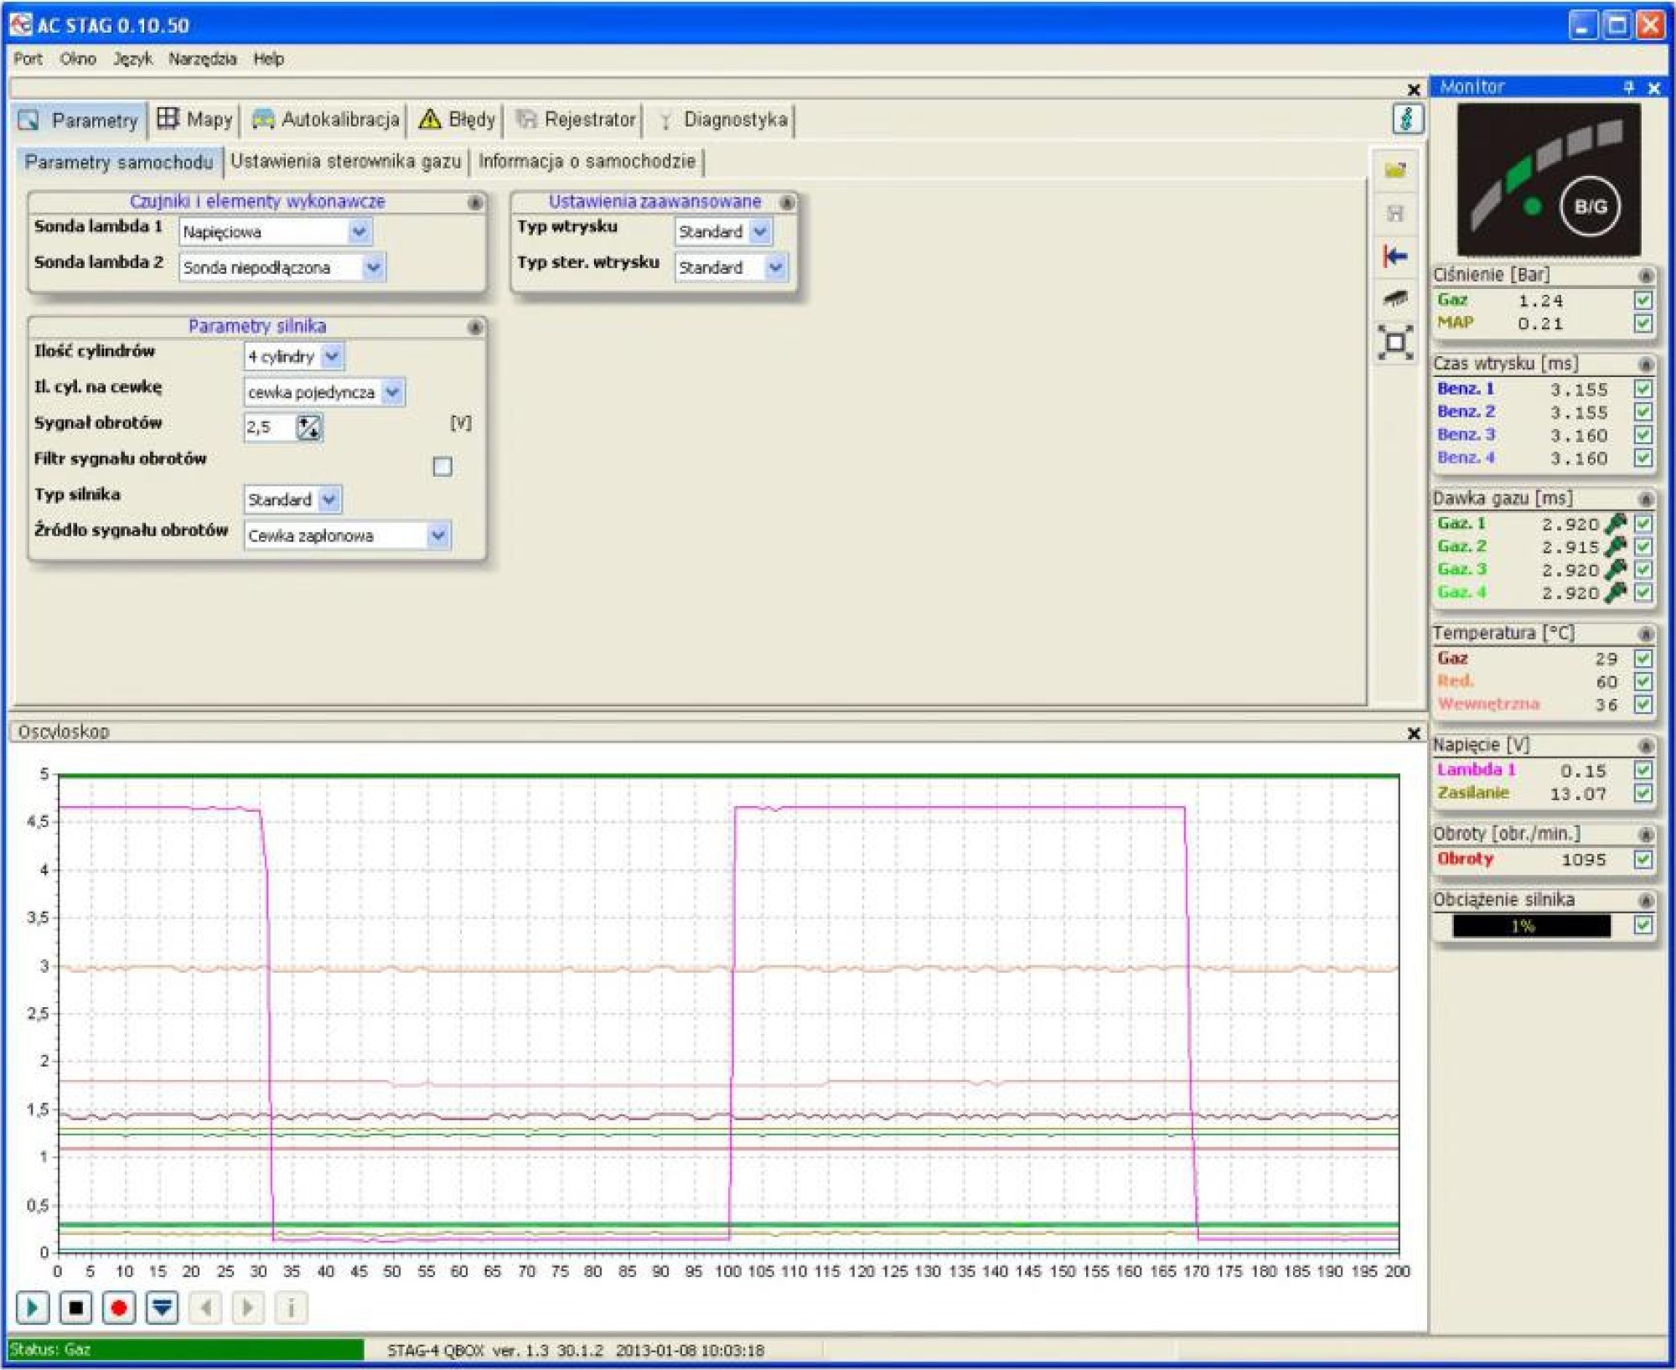Toggle the Benz. 3 checkbox

[1643, 435]
